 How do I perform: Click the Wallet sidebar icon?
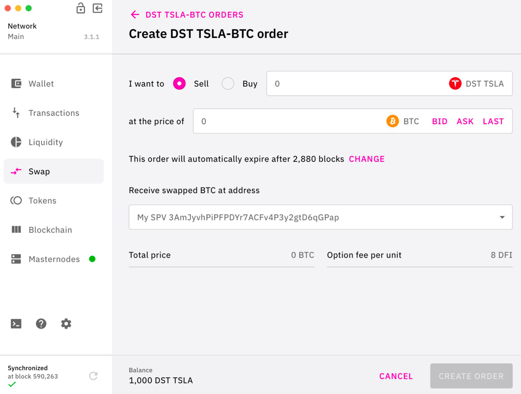16,83
